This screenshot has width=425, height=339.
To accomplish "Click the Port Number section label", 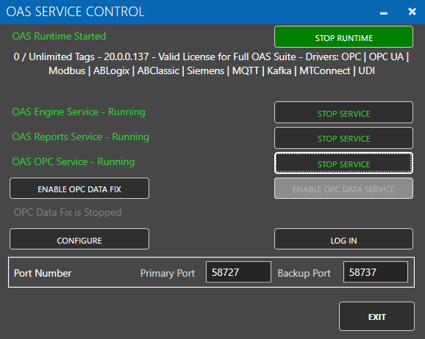I will (x=43, y=273).
